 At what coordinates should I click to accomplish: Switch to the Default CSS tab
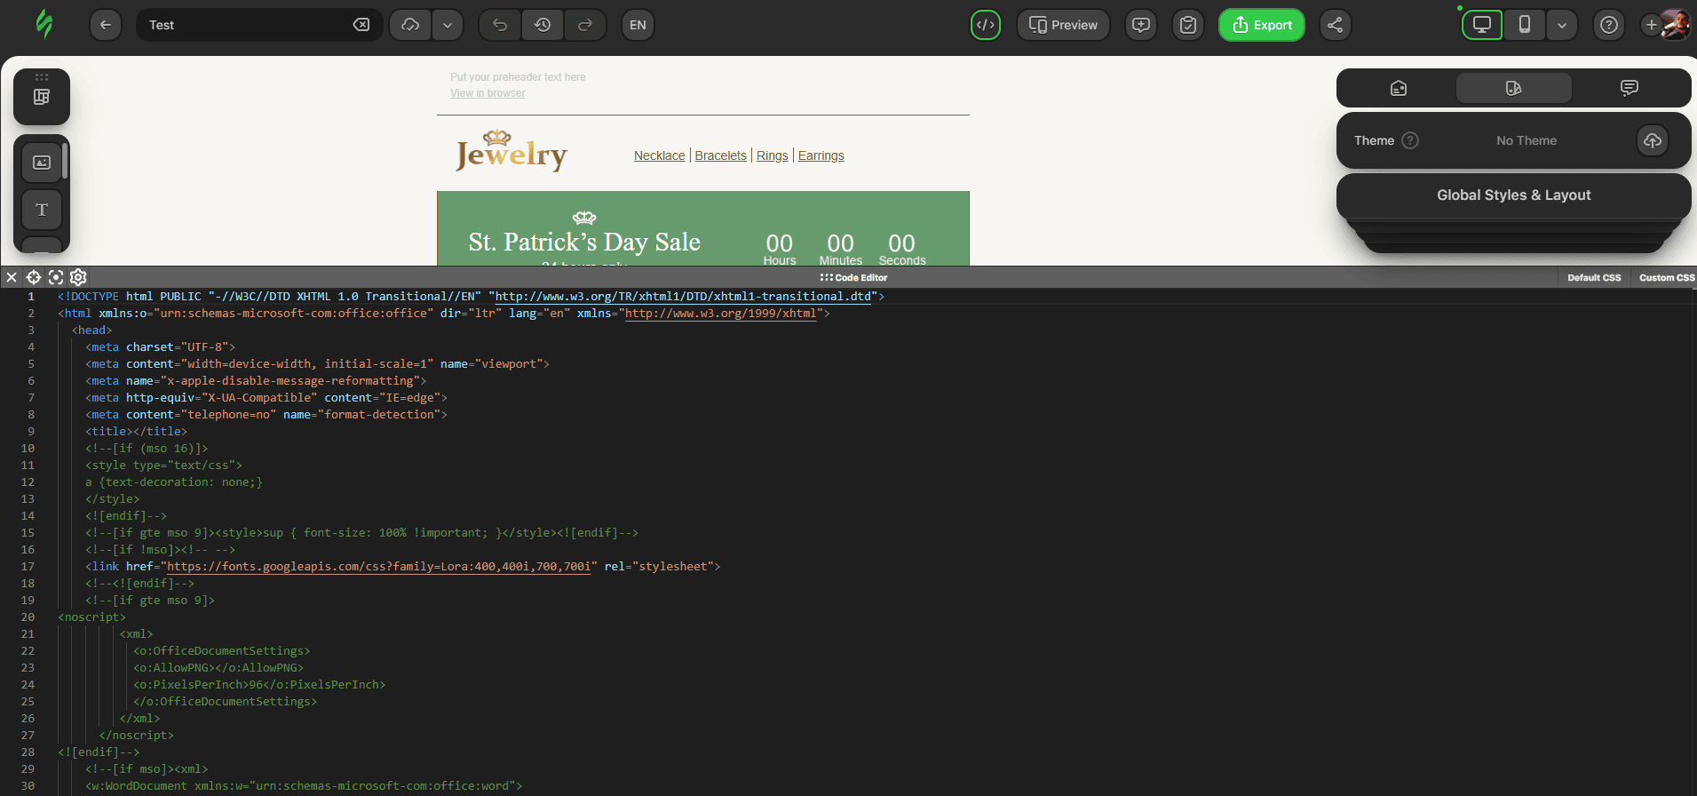click(1594, 278)
